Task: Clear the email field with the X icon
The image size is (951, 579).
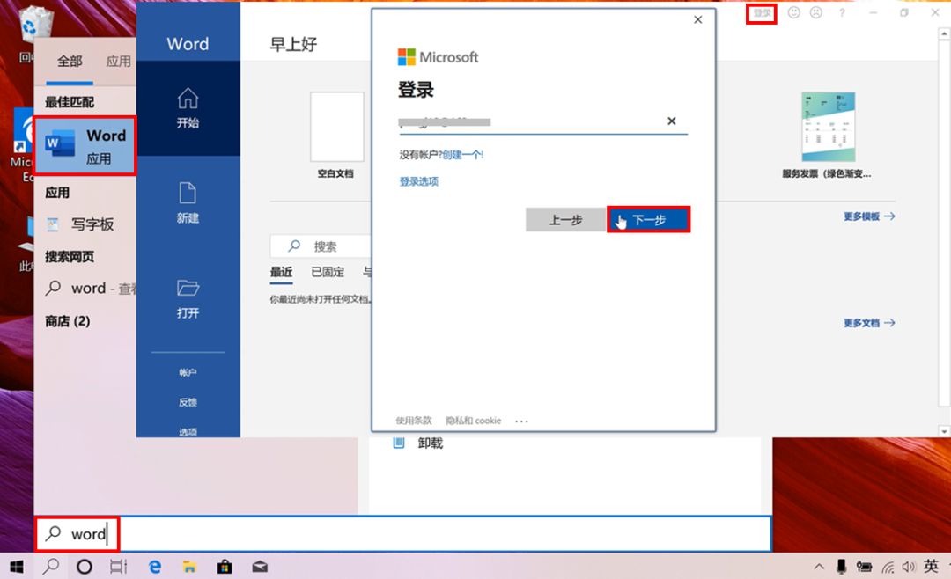Action: click(x=671, y=121)
